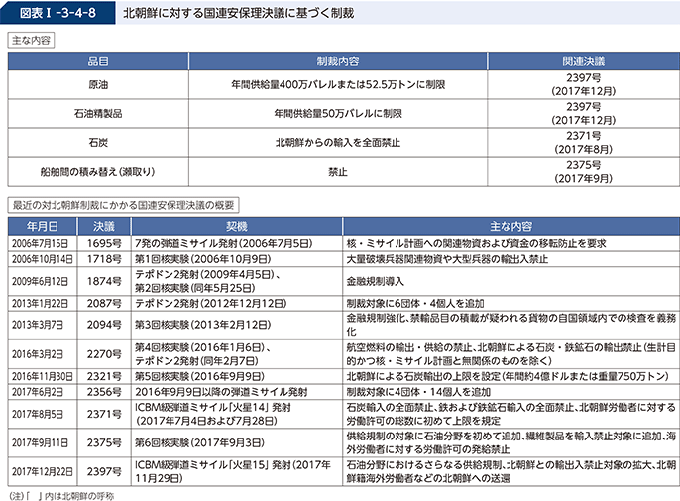Click the 1718号 resolution cell
Image resolution: width=680 pixels, height=501 pixels.
click(102, 258)
